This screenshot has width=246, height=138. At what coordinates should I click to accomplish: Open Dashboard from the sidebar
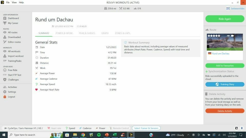[x=13, y=18]
